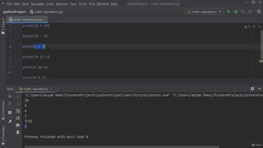Screen dimensions: 263x148
Task: Run math-operations with the green play button
Action: [228, 12]
